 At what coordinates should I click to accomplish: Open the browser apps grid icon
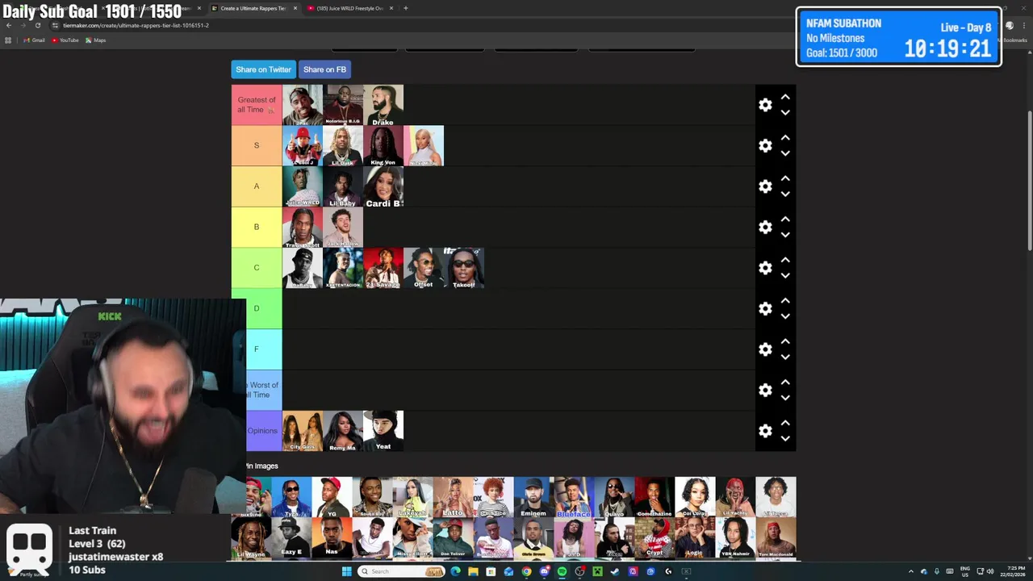click(8, 40)
